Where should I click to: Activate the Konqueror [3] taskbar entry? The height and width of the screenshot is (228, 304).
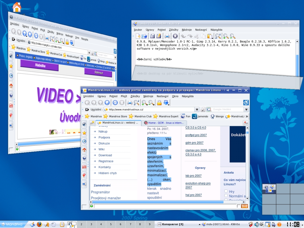click(172, 224)
